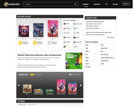The image size is (134, 107).
Task: Open the Xbox SX platform icon
Action: click(74, 42)
